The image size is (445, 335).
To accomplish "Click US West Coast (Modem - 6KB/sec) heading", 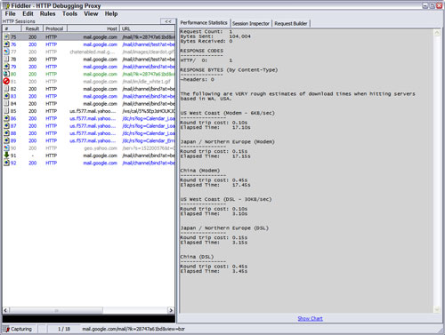I will (227, 113).
